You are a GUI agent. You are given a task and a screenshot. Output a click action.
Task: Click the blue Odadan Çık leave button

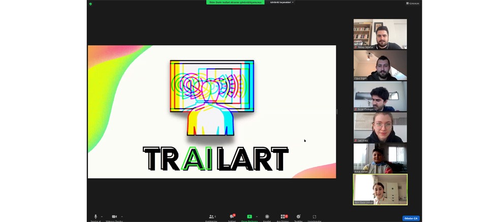[411, 218]
